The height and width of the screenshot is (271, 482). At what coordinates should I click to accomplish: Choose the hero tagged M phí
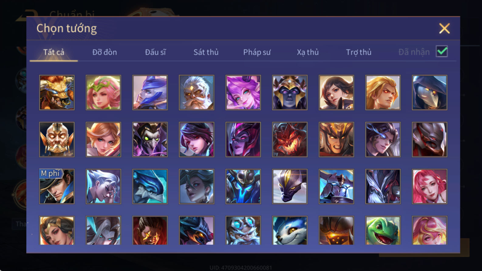coord(57,186)
